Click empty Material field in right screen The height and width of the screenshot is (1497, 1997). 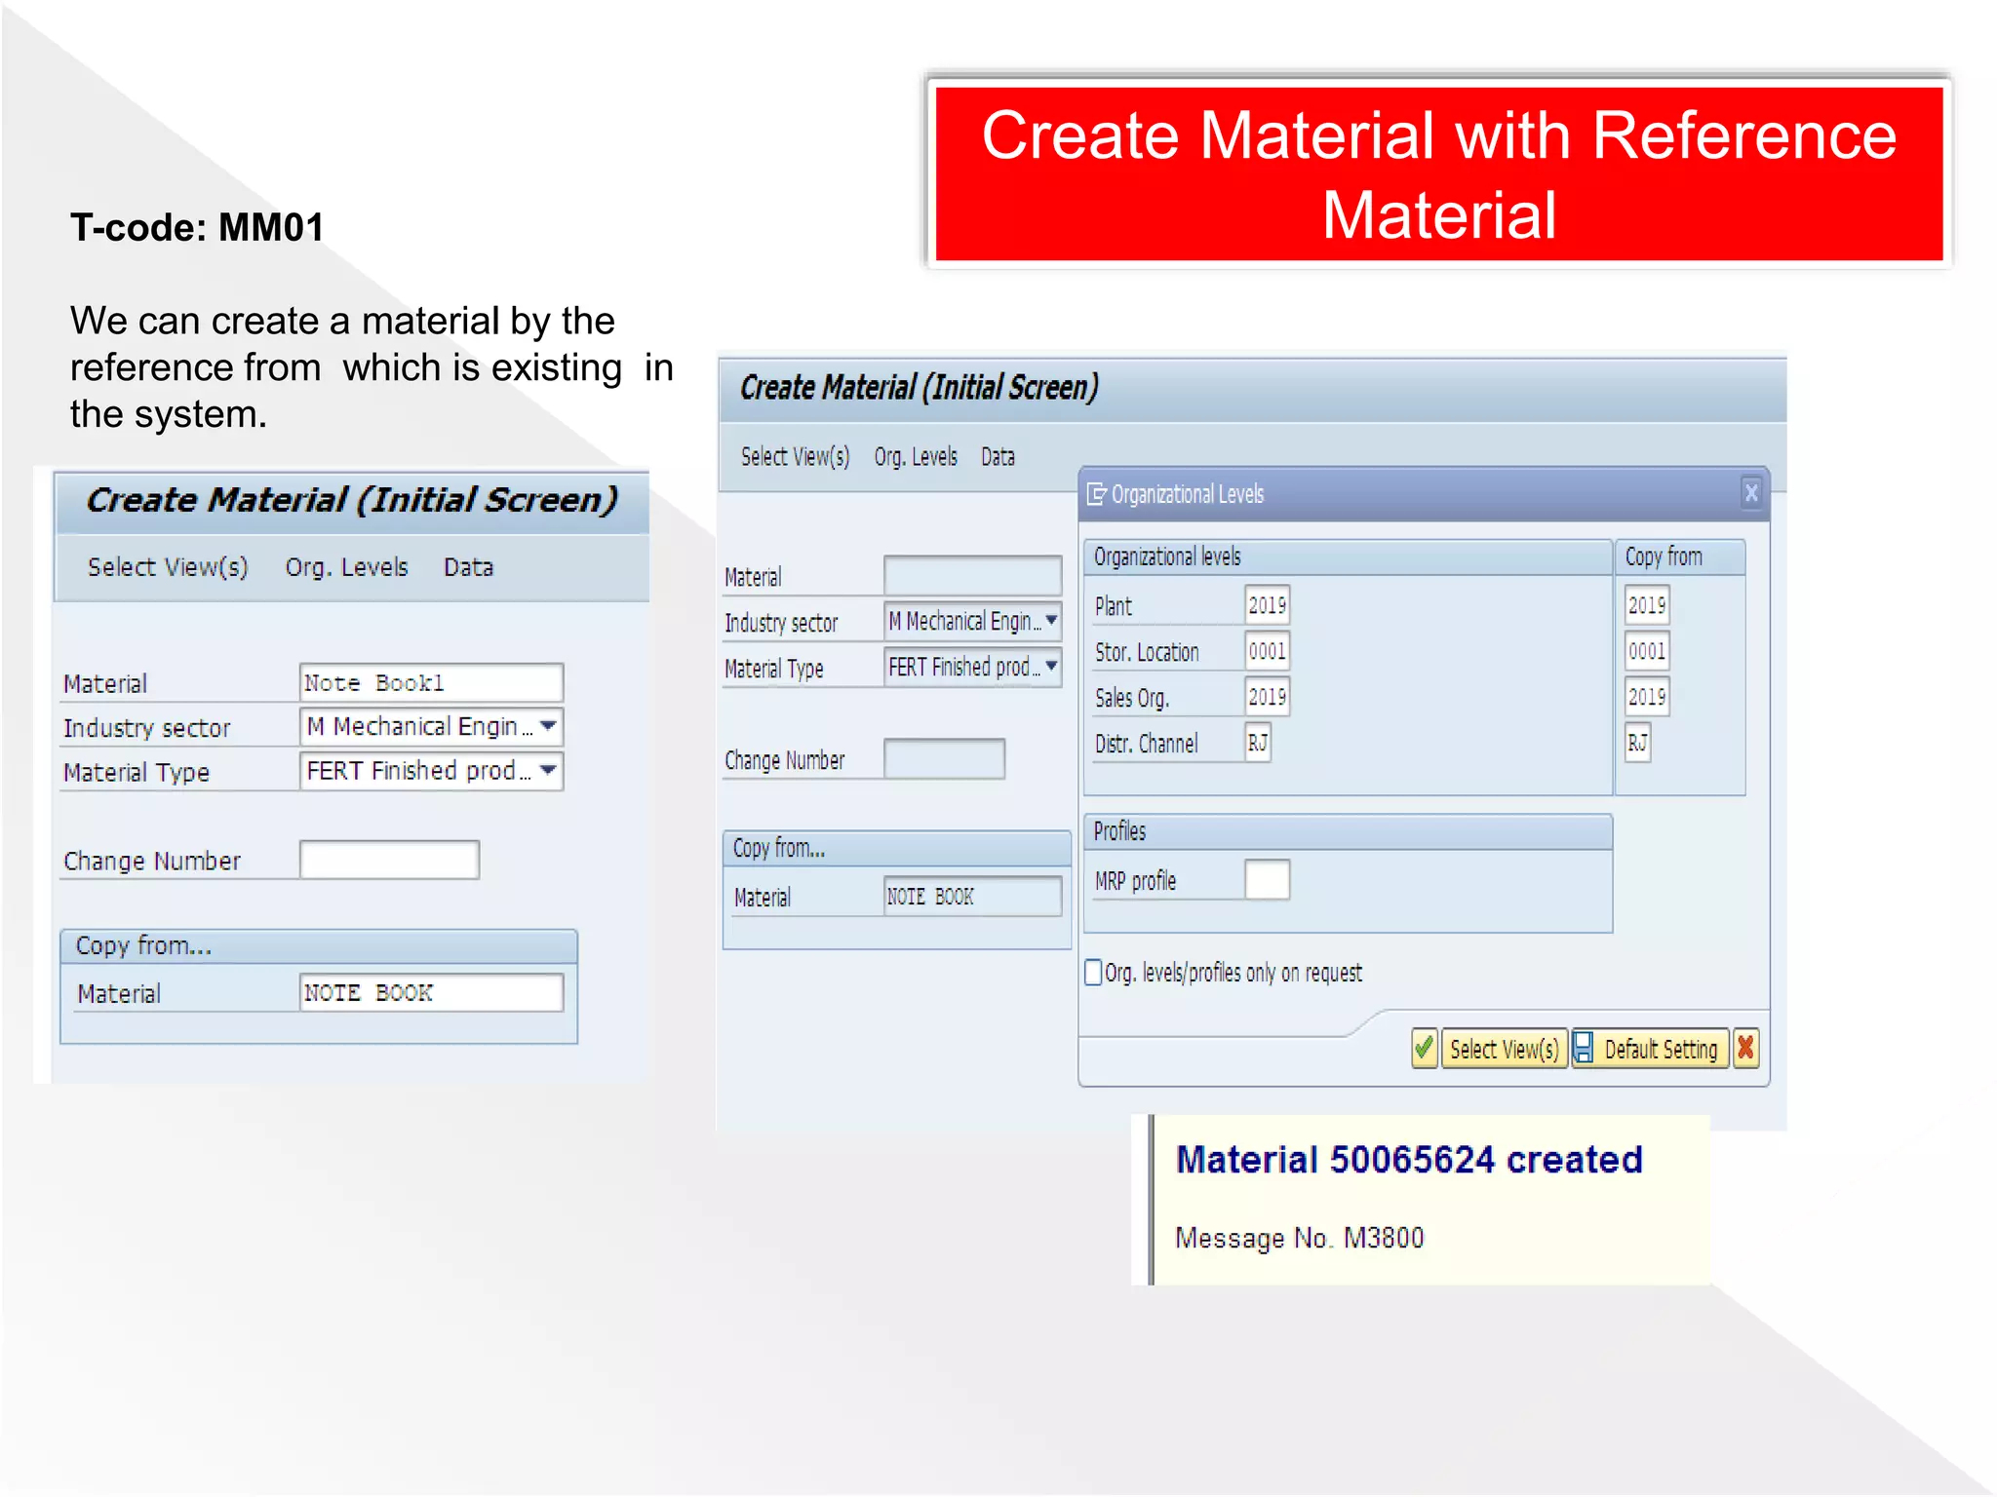(x=972, y=575)
